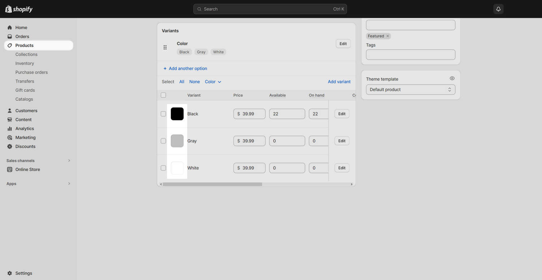Click the variants table horizontal scrollbar
542x280 pixels.
pos(212,184)
